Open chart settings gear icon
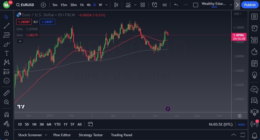The image size is (260, 140). point(239,116)
